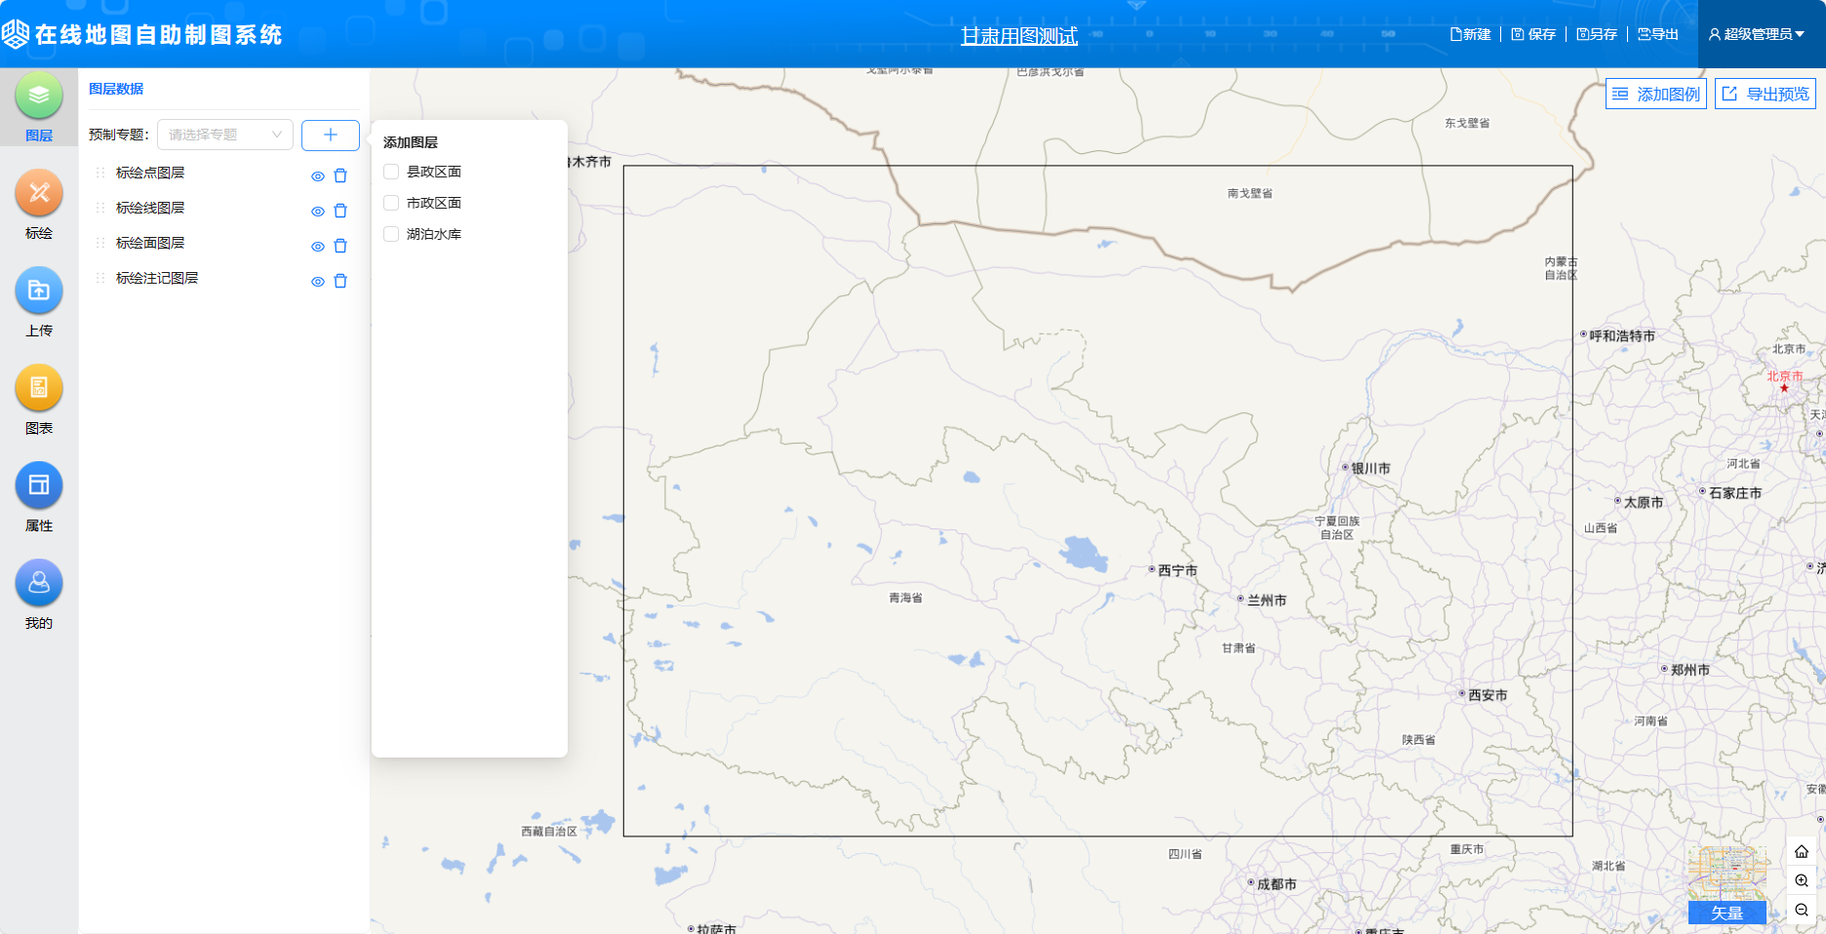Image resolution: width=1826 pixels, height=934 pixels.
Task: Click the 添加图例 add legend button
Action: click(x=1656, y=94)
